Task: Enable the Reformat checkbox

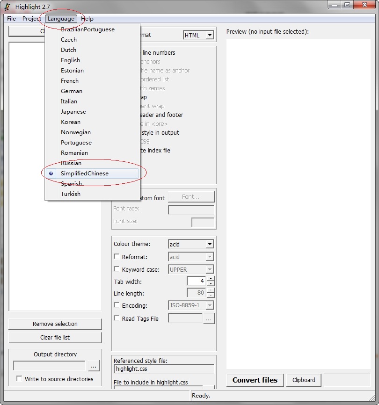Action: point(117,257)
